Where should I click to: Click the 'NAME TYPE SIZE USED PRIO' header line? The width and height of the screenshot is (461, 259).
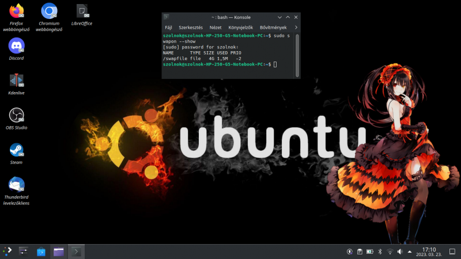[x=202, y=53]
